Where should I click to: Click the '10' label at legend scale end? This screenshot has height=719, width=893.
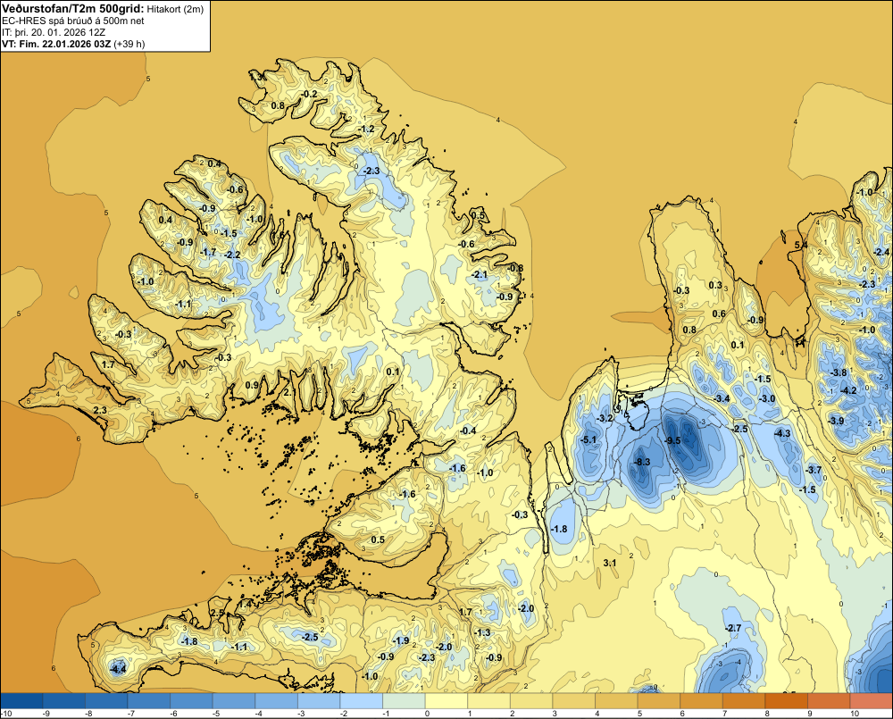855,714
